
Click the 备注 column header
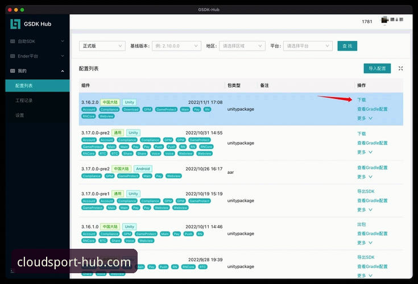click(264, 85)
